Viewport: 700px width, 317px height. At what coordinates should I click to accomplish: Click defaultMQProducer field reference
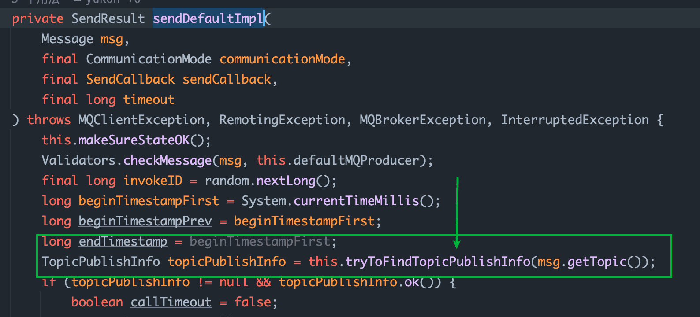coord(356,160)
